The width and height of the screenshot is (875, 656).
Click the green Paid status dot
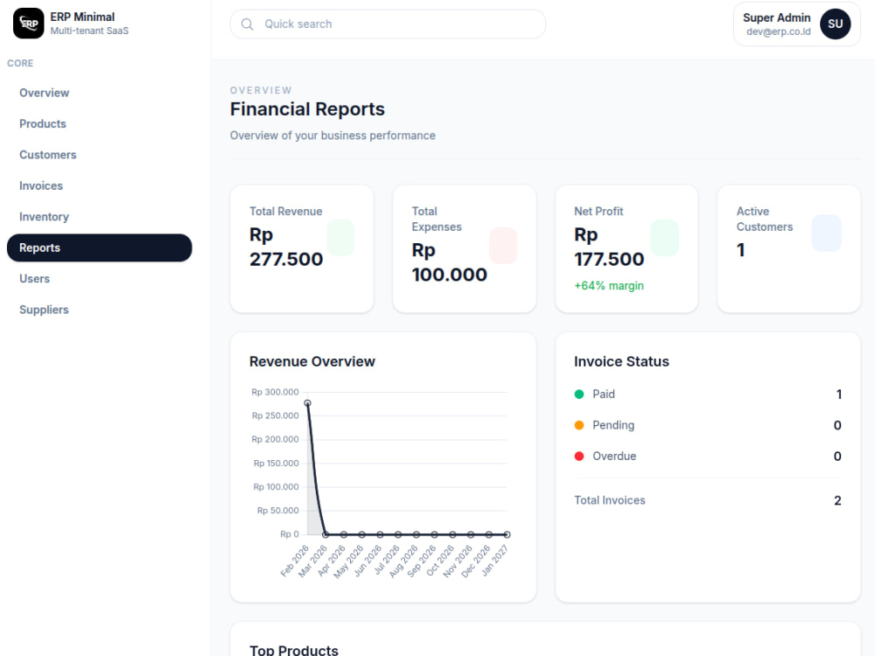pyautogui.click(x=579, y=394)
